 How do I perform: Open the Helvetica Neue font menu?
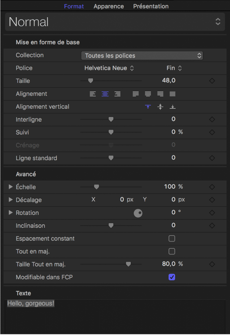coord(109,68)
